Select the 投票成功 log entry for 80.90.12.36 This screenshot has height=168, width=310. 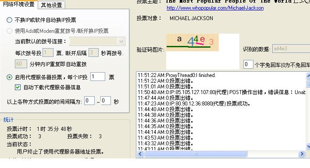pyautogui.click(x=194, y=104)
